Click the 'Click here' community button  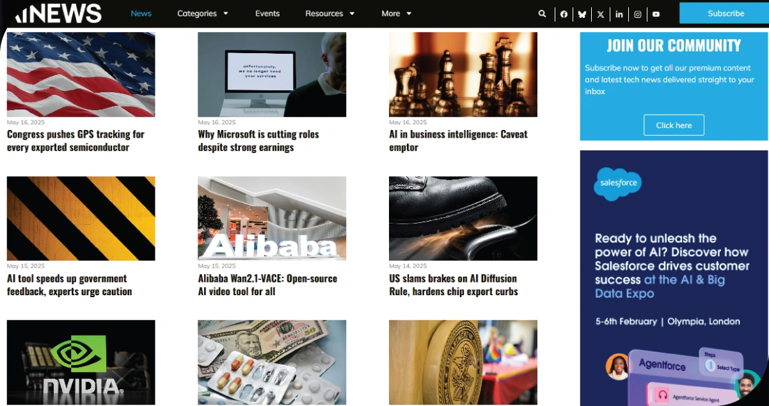click(x=674, y=125)
